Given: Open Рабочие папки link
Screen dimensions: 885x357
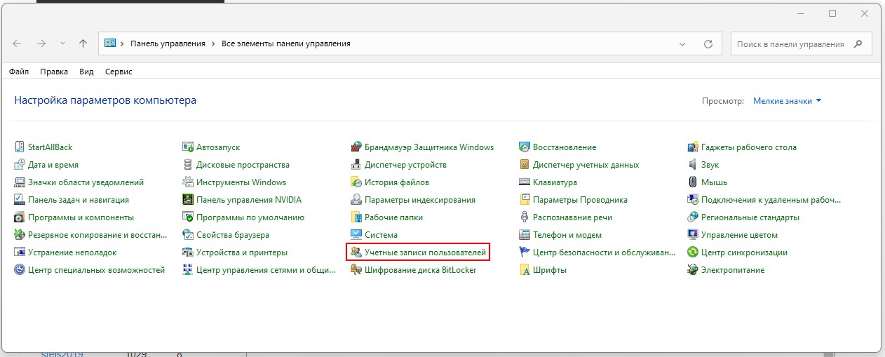Looking at the screenshot, I should pyautogui.click(x=393, y=217).
